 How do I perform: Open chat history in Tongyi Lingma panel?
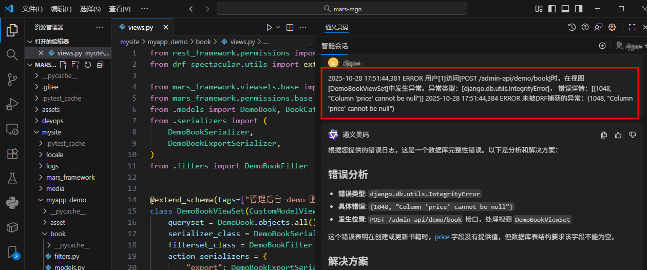(x=572, y=27)
